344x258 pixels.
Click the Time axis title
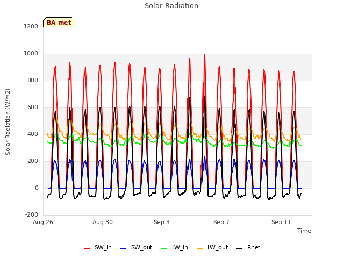pos(304,231)
